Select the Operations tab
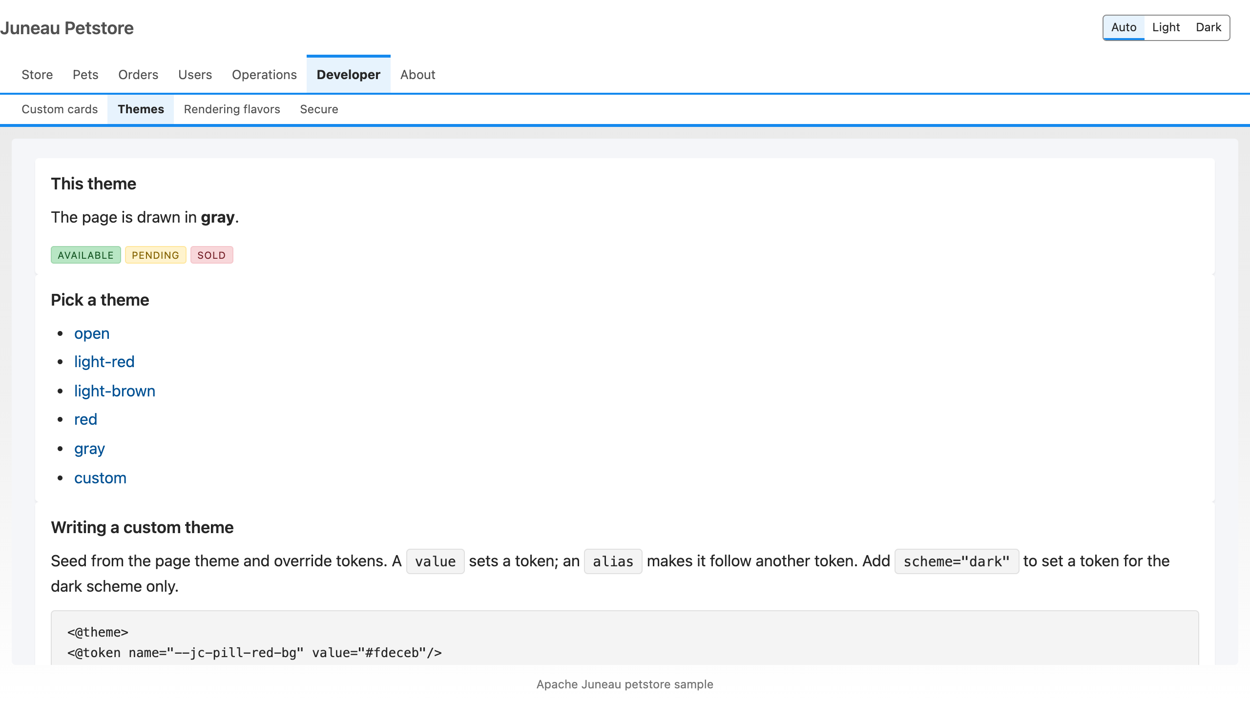 pyautogui.click(x=264, y=75)
